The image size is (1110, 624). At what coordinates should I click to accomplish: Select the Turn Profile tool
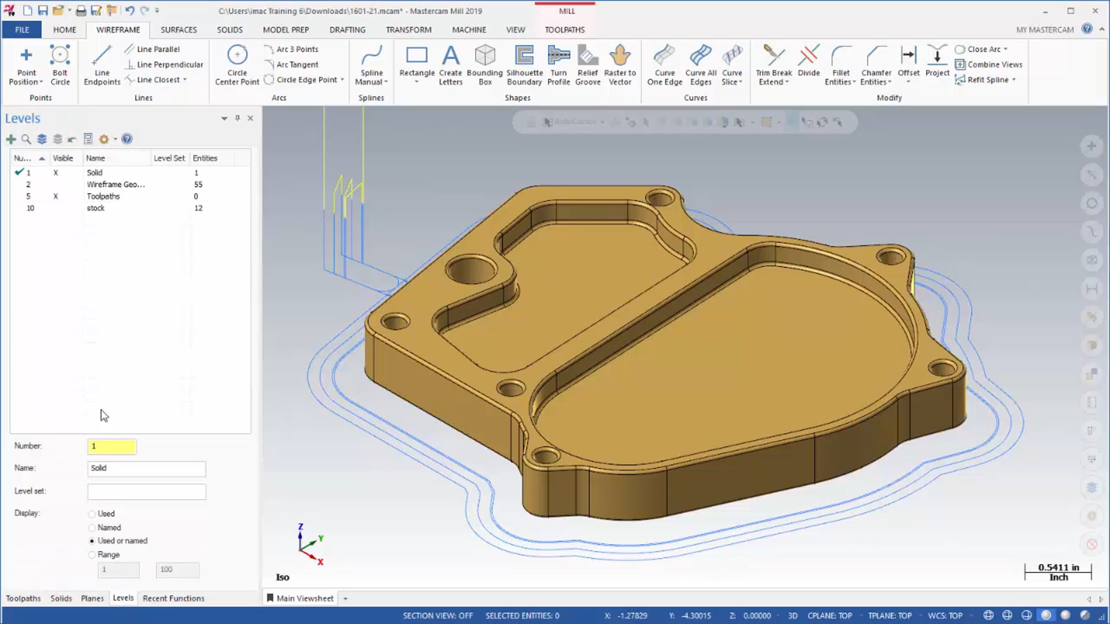click(558, 65)
